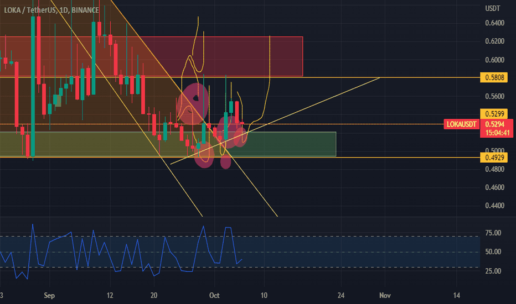Click the current price 0.5294 label

[x=494, y=124]
